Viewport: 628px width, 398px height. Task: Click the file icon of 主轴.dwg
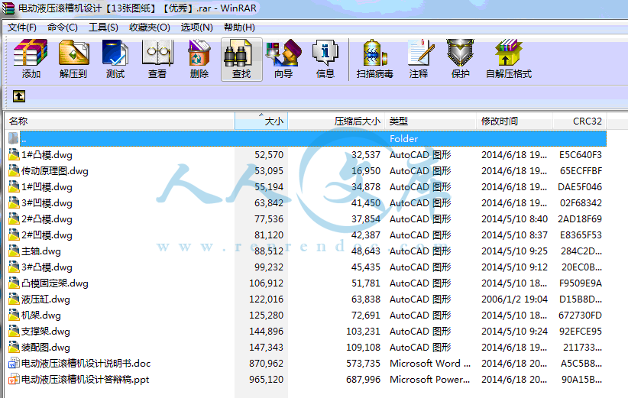(x=14, y=251)
